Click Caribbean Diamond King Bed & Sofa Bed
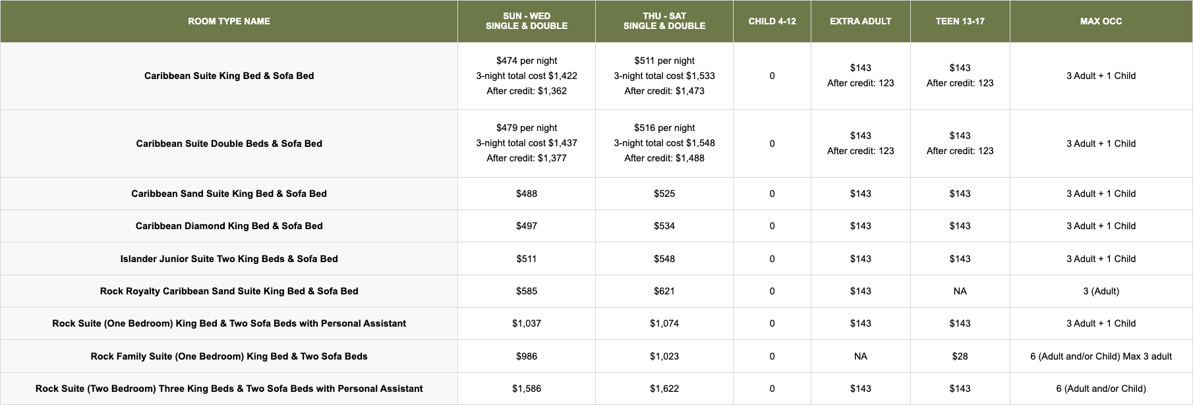1193x405 pixels. coord(229,226)
